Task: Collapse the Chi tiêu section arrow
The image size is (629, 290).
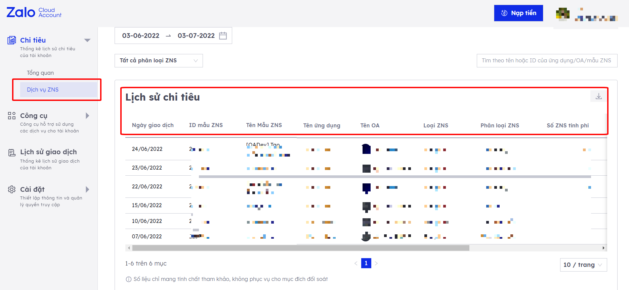Action: [87, 40]
